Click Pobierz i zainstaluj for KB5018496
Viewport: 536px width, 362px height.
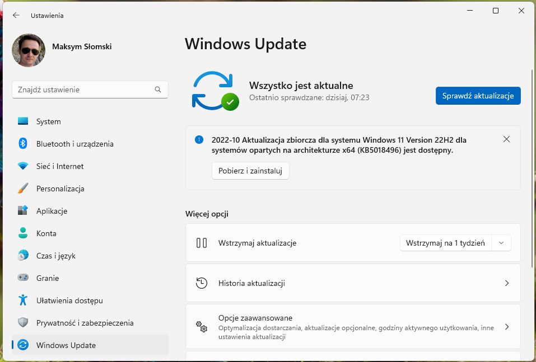250,171
